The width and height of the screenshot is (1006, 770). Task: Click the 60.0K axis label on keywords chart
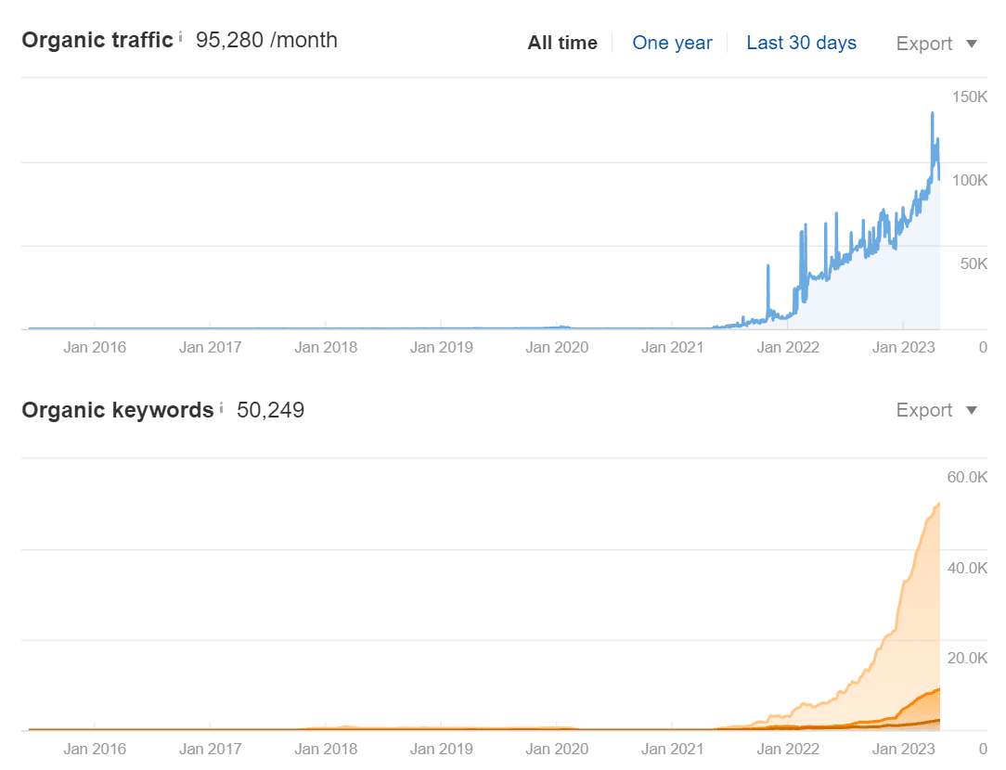pos(966,477)
